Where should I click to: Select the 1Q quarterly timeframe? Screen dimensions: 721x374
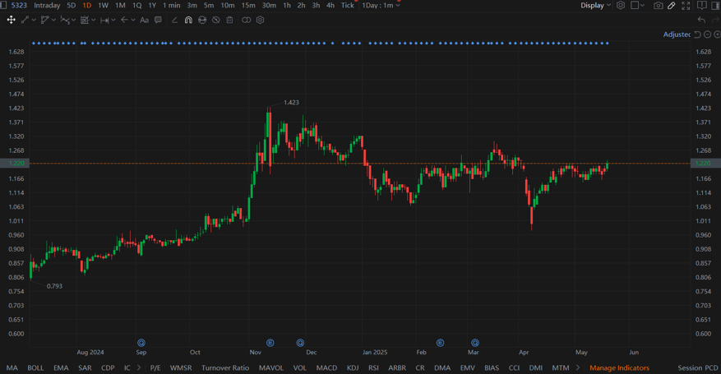136,5
